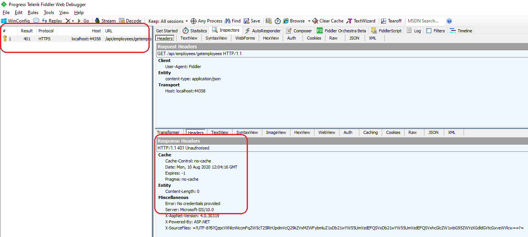
Task: Open the Rules menu
Action: coord(33,13)
